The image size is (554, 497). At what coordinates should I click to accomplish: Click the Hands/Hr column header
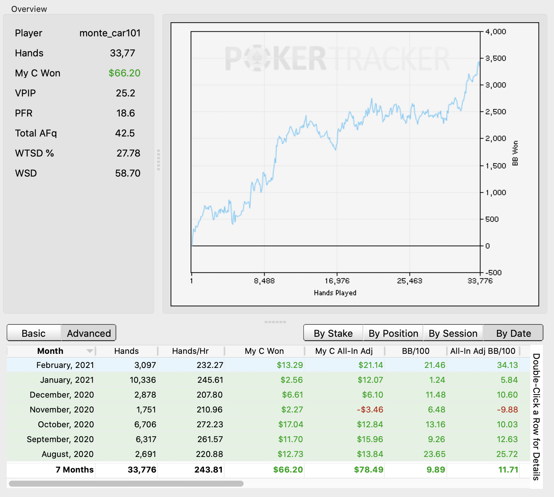[191, 351]
